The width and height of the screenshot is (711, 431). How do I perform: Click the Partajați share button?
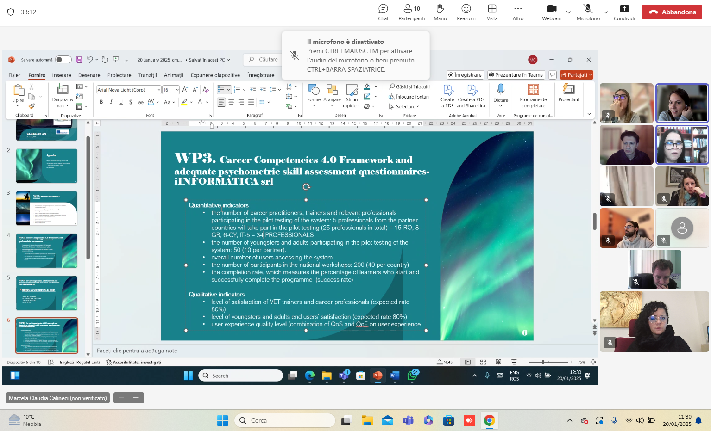(x=576, y=75)
